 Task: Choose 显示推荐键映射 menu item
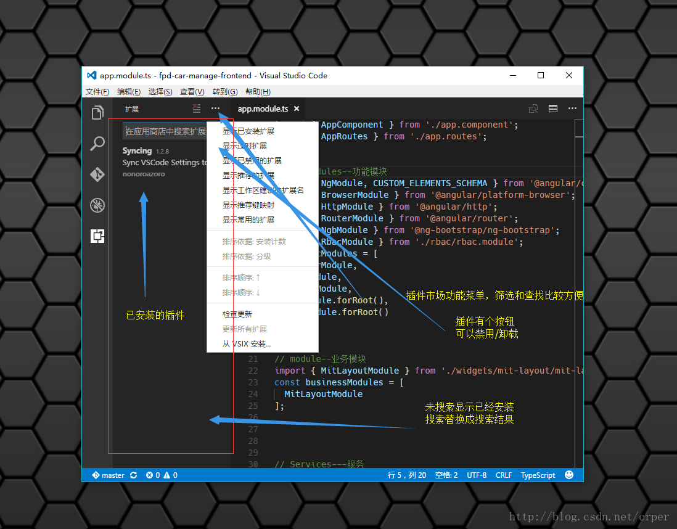coord(263,205)
